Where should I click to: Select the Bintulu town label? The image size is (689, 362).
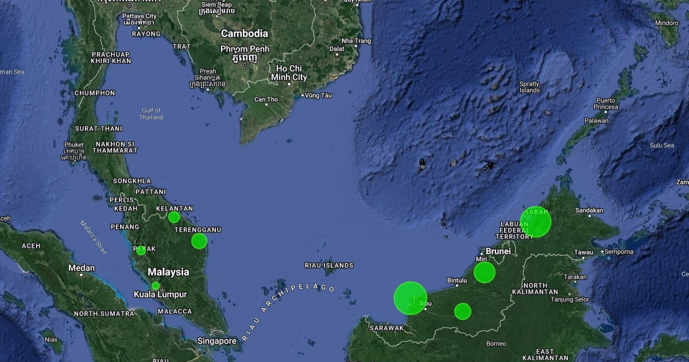[x=456, y=280]
